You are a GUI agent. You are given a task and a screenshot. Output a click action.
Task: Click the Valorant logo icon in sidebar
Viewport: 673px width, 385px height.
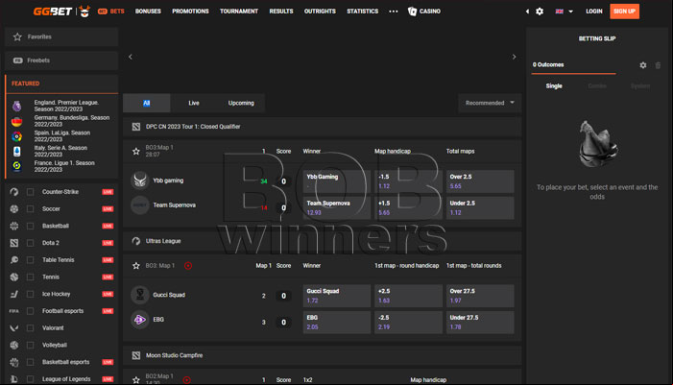pyautogui.click(x=14, y=328)
